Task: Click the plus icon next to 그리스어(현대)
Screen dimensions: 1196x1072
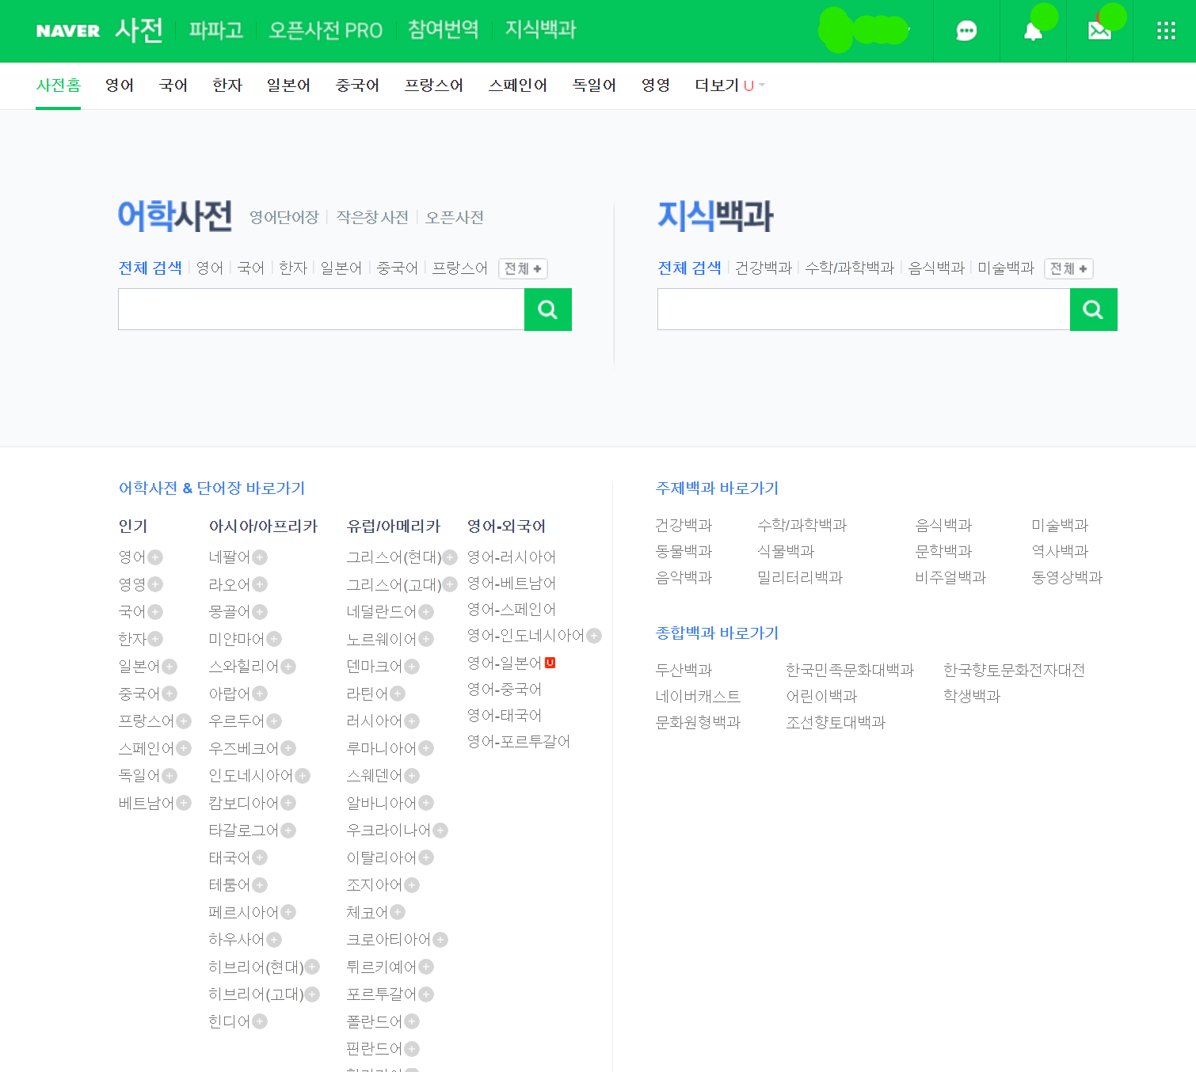Action: coord(450,557)
